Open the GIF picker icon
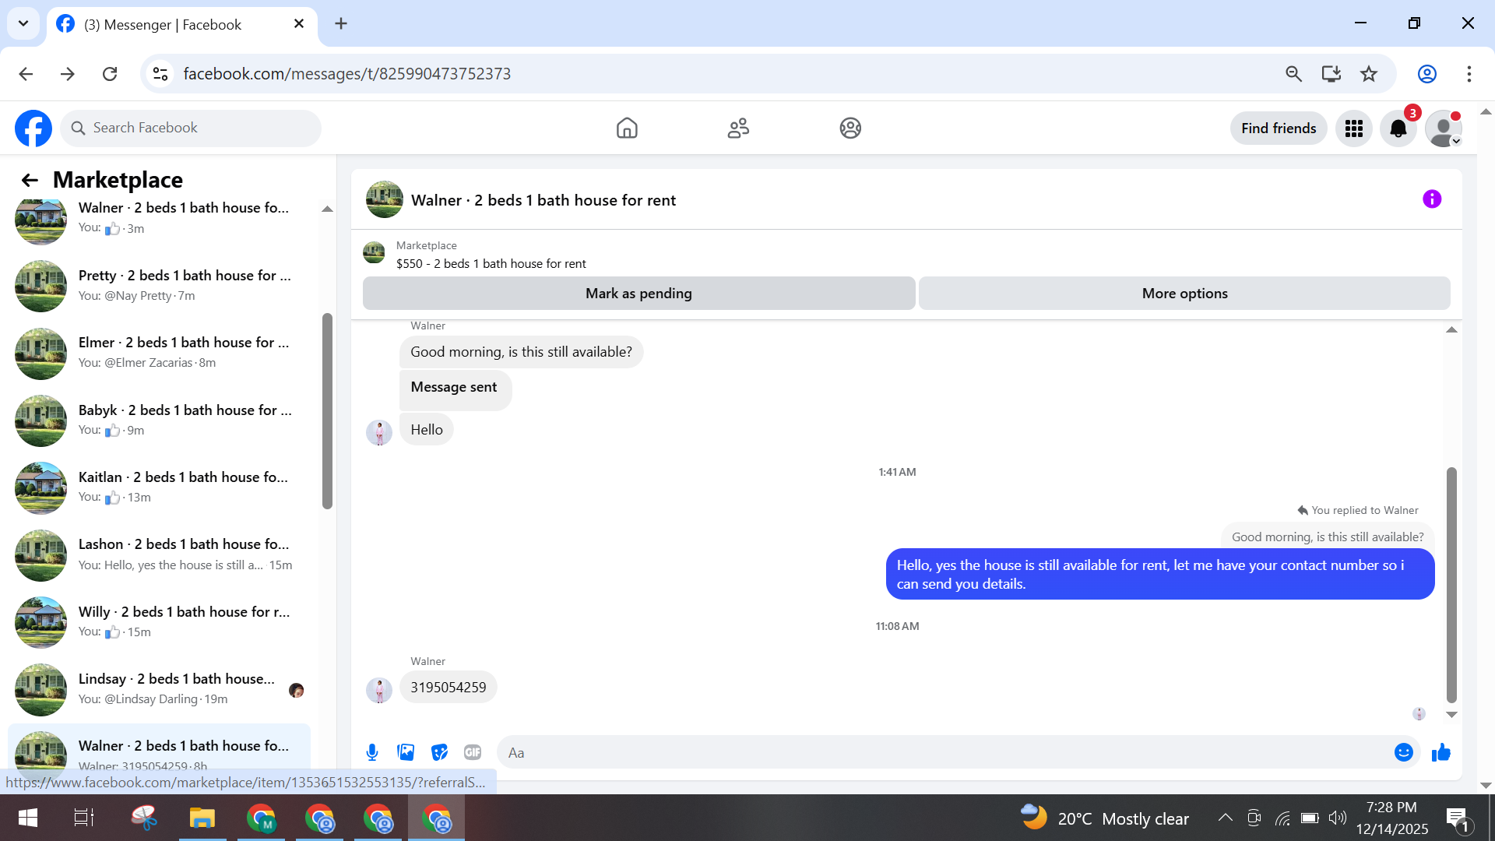Screen dimensions: 1495x841 (473, 752)
